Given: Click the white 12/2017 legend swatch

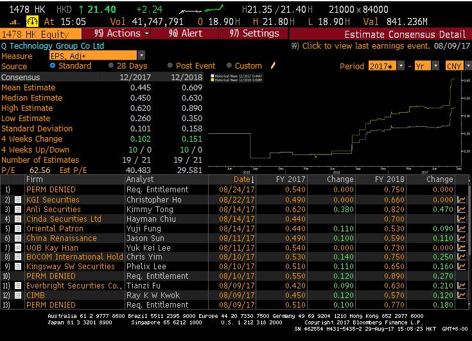Looking at the screenshot, I should point(213,76).
